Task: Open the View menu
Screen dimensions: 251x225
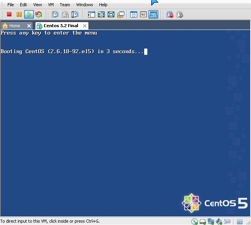Action: coord(37,5)
